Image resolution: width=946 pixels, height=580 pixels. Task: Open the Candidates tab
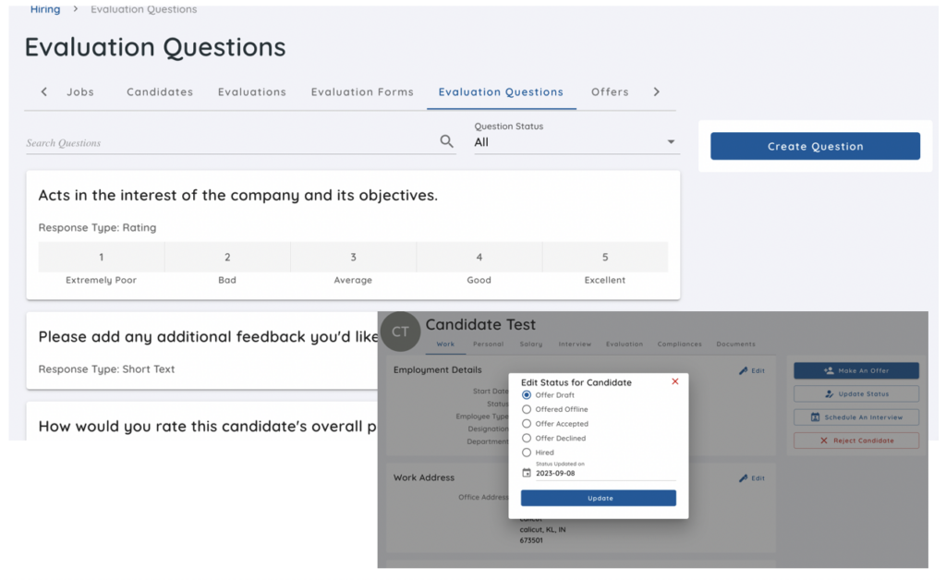point(160,92)
